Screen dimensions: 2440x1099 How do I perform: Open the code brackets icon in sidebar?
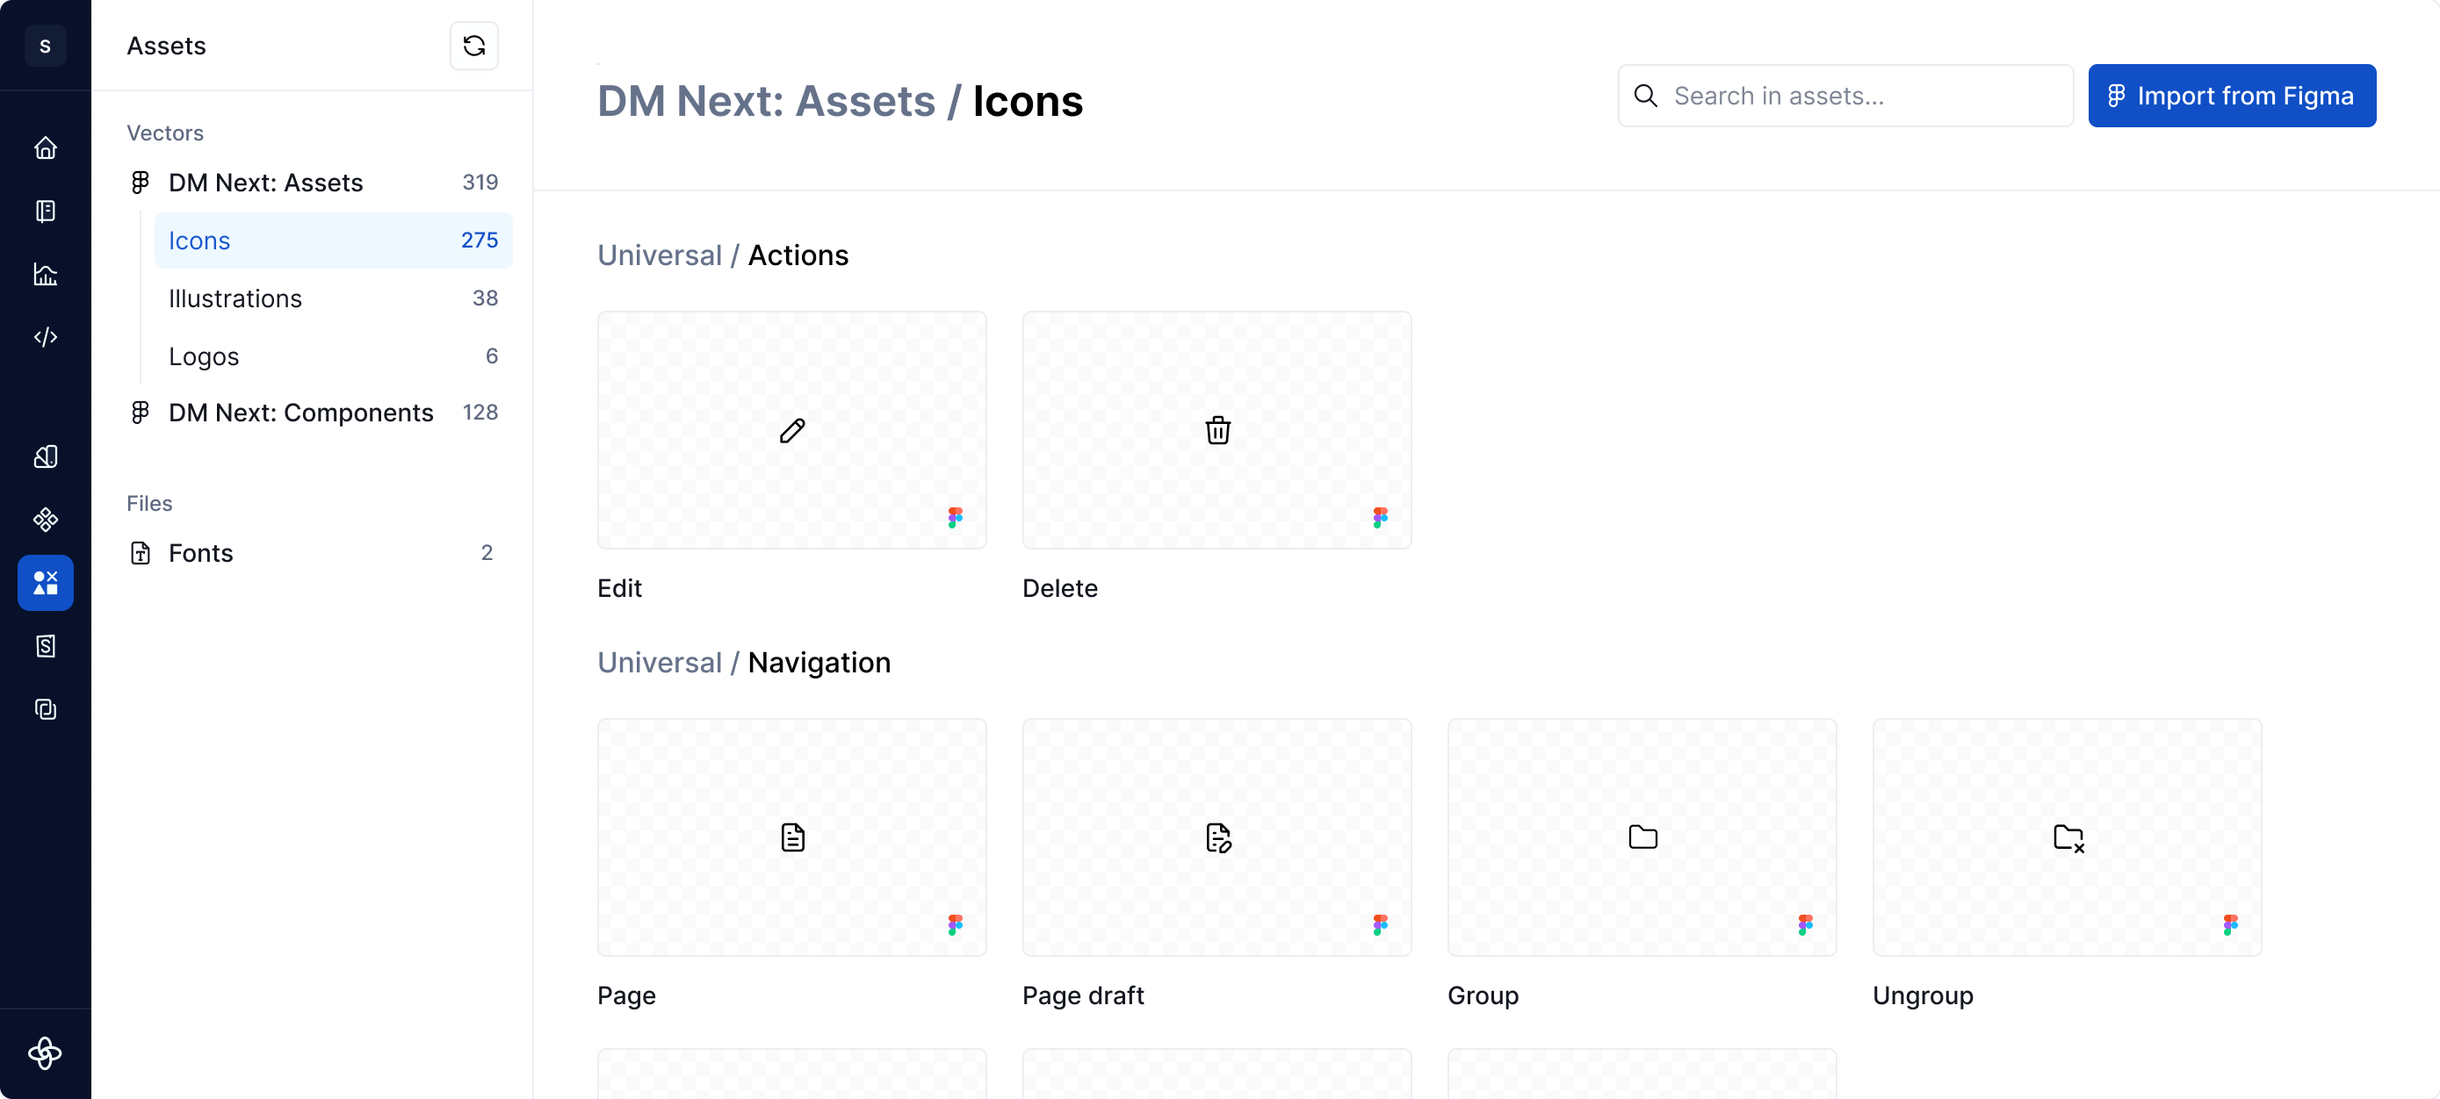[x=46, y=337]
